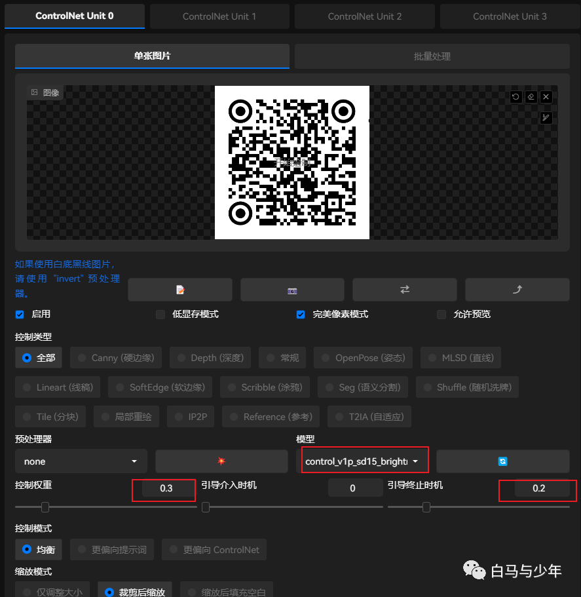Open the 模型 dropdown showing control_v1p_sd15_brightness
The width and height of the screenshot is (581, 597).
pyautogui.click(x=362, y=461)
